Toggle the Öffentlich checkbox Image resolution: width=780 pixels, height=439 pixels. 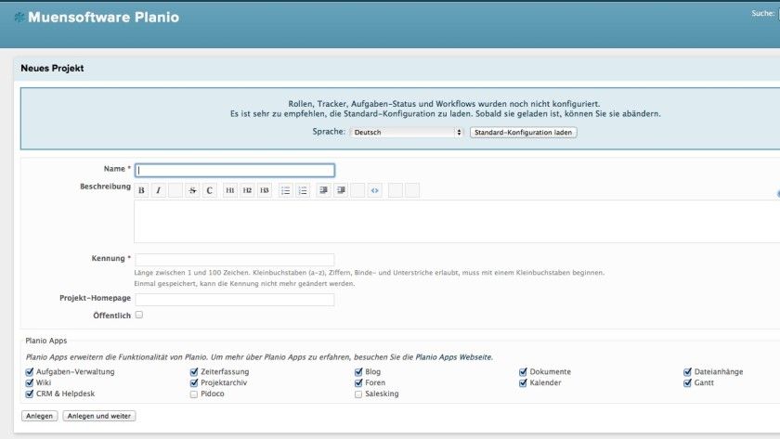pyautogui.click(x=138, y=315)
